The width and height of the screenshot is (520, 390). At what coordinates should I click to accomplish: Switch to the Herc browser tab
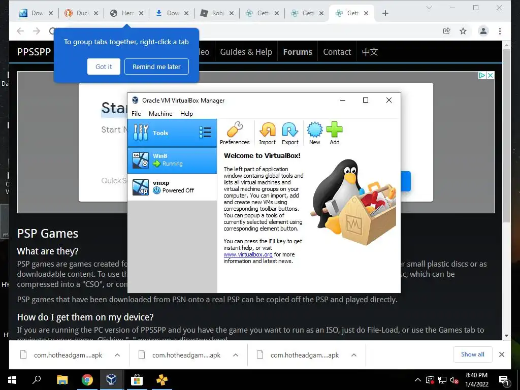127,13
